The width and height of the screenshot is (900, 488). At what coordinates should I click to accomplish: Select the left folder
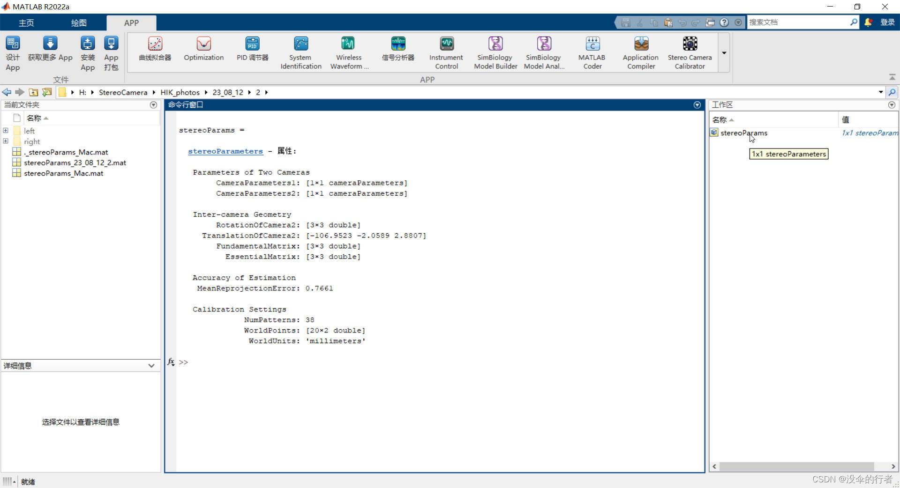(x=30, y=131)
